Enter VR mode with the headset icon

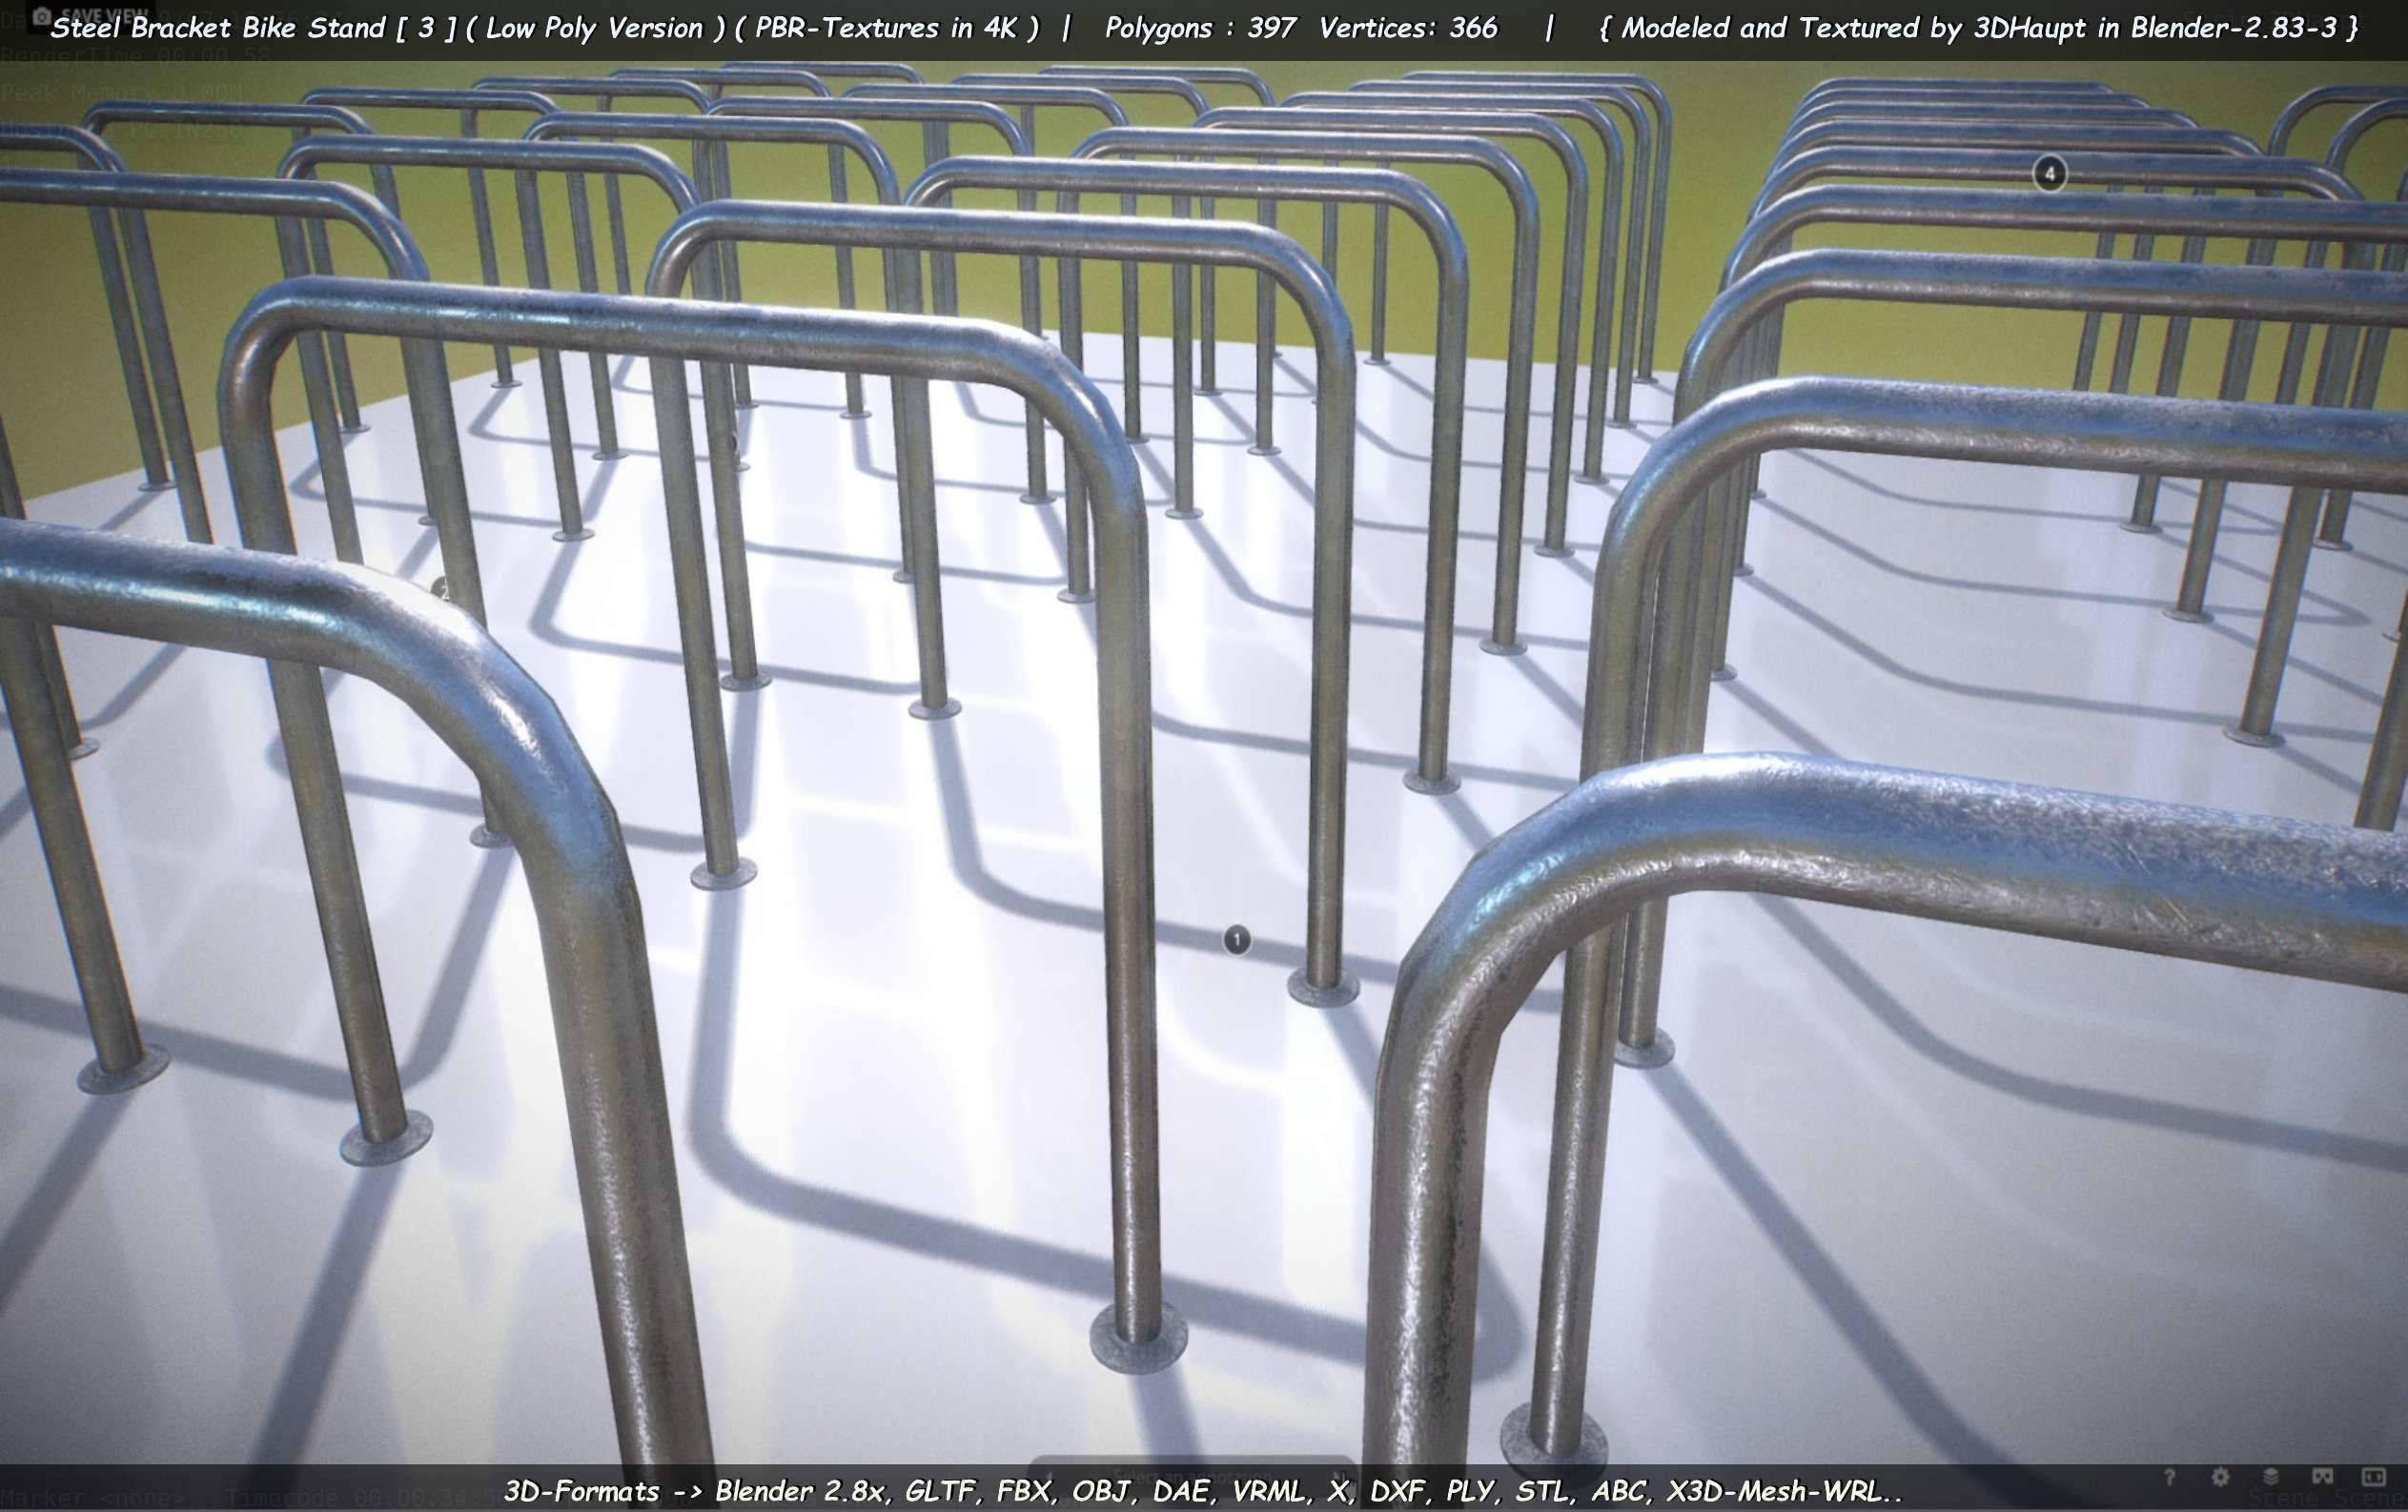tap(2323, 1477)
